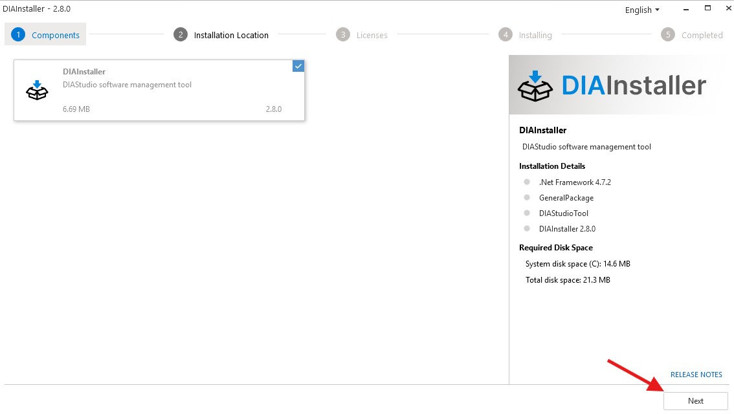Click the DIAInstaller logo in the right panel
The width and height of the screenshot is (734, 414).
tap(612, 85)
